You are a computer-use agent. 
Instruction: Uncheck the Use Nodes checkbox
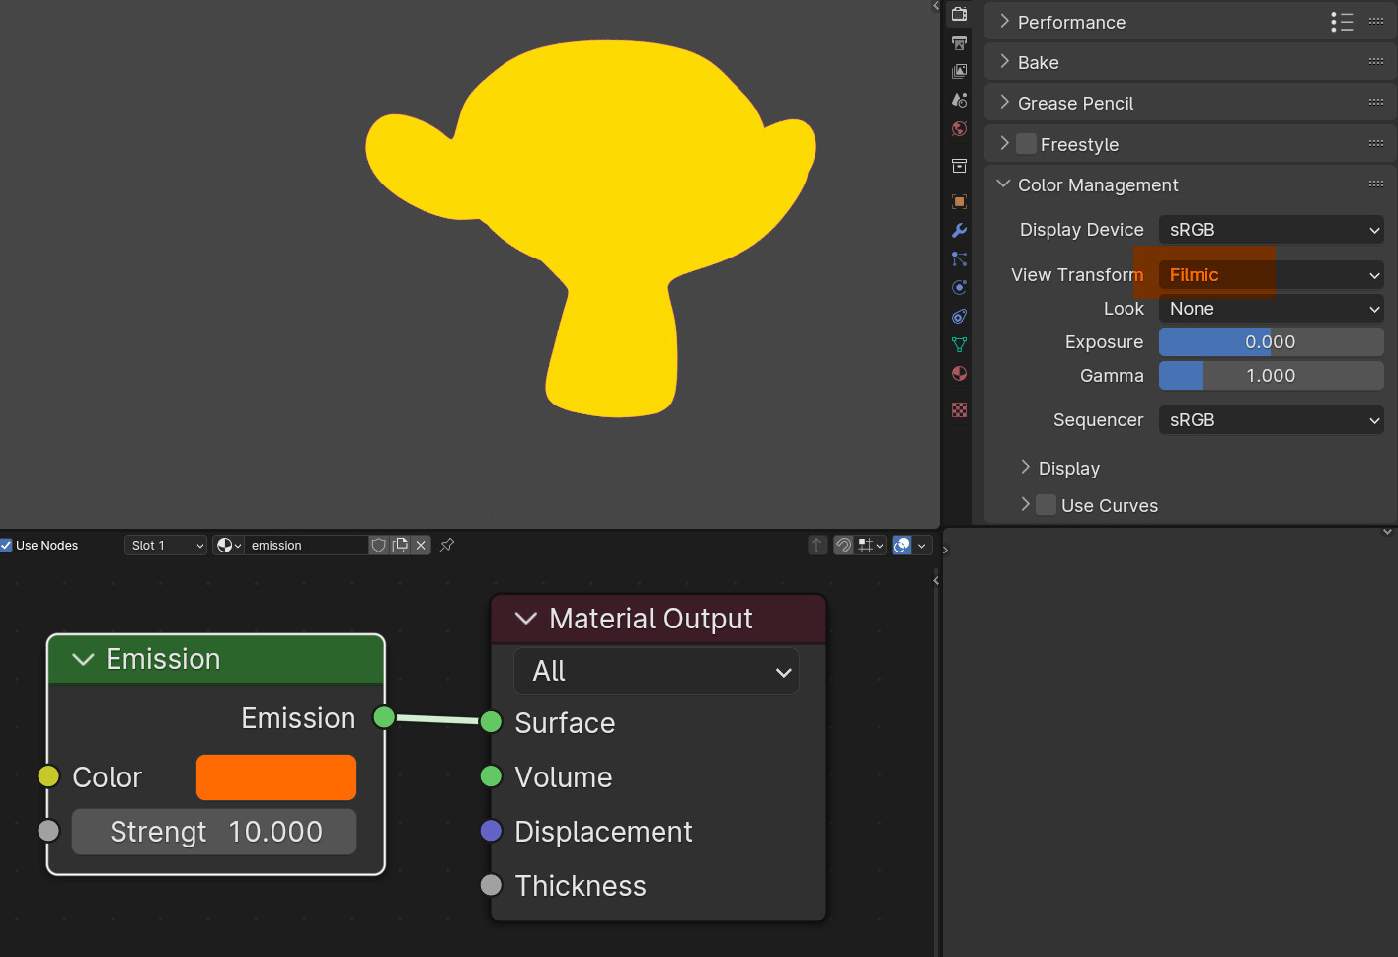[6, 545]
